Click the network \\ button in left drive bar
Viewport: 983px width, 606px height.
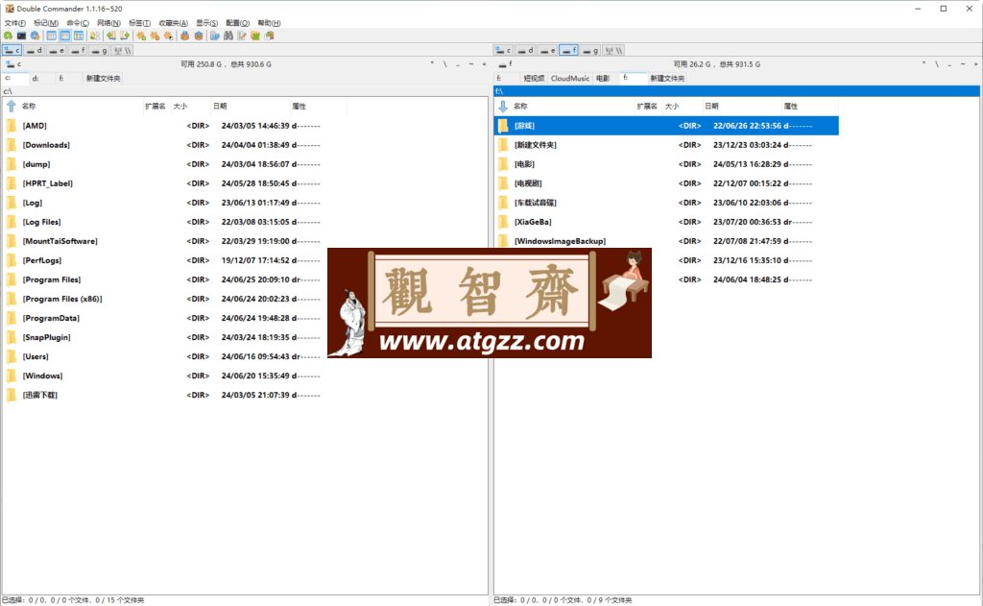click(122, 50)
